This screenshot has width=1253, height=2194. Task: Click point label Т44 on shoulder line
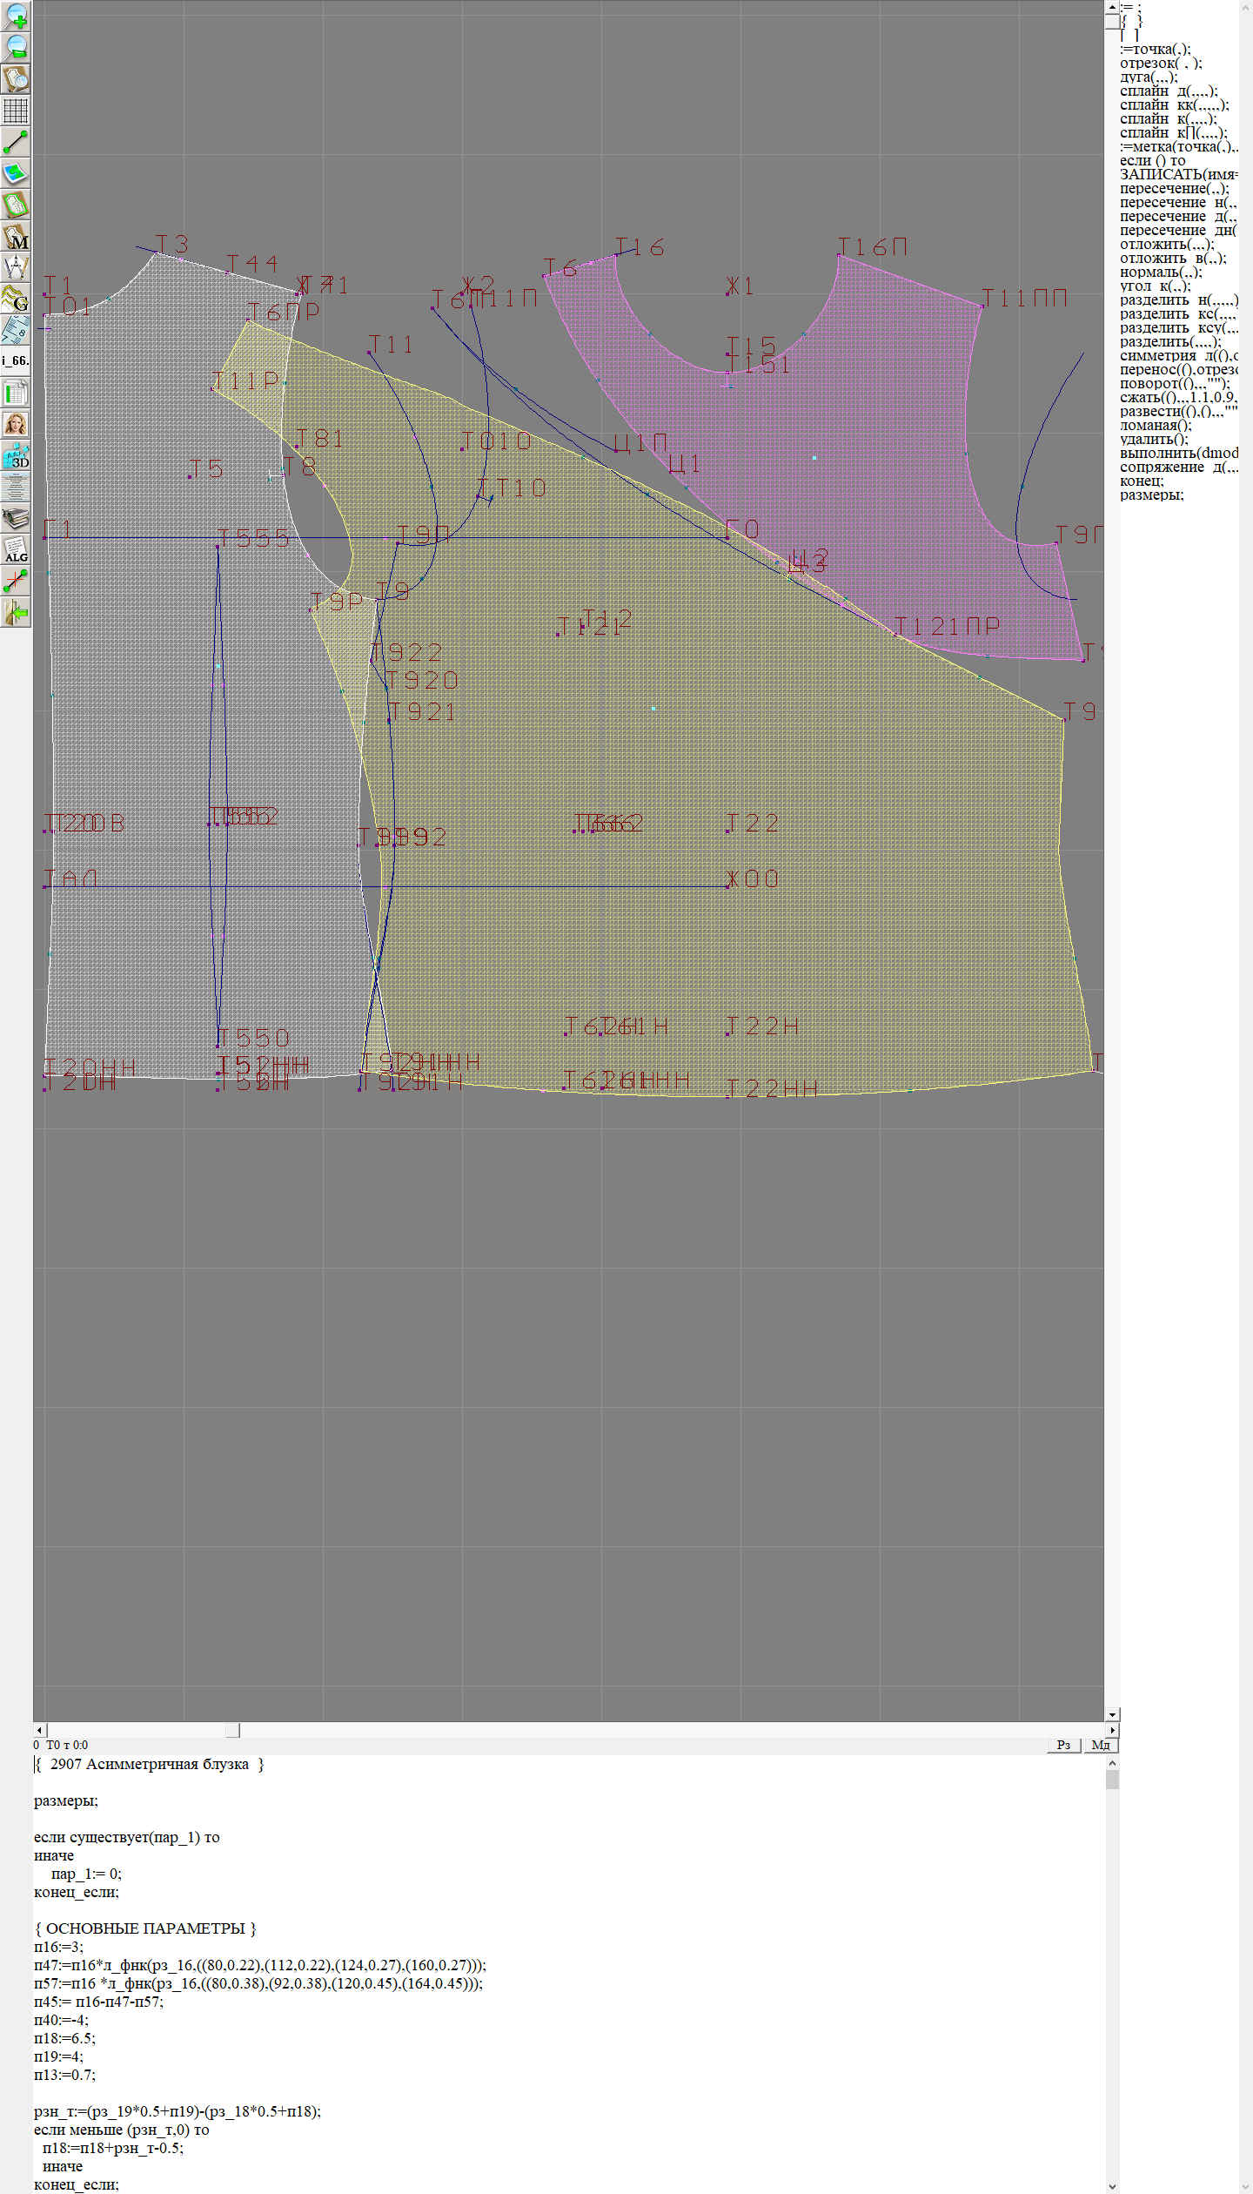pyautogui.click(x=252, y=263)
